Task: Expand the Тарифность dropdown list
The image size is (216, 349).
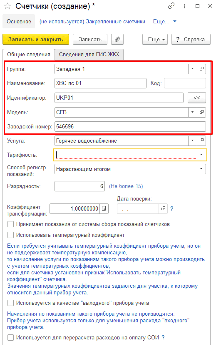Action: click(201, 155)
